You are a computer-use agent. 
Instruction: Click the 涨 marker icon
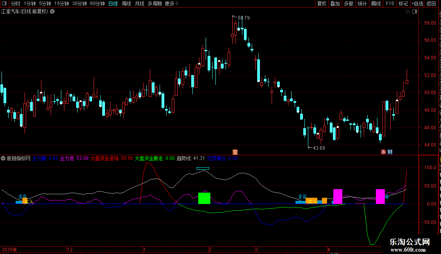point(383,152)
